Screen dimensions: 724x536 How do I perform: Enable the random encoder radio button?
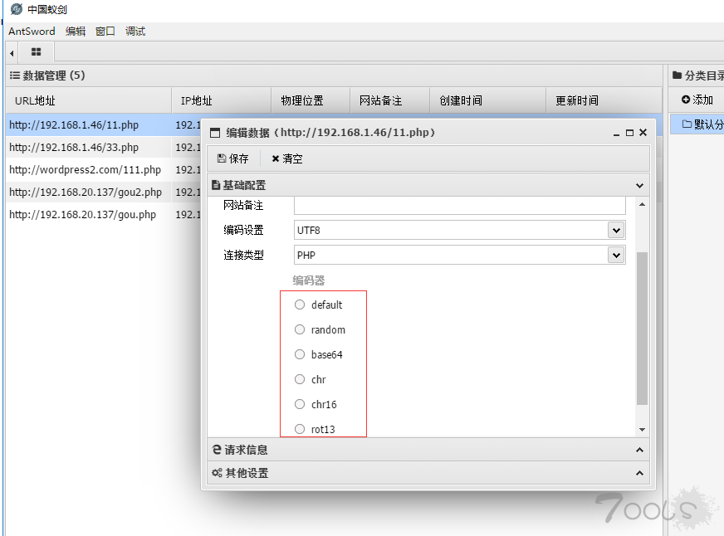click(300, 329)
